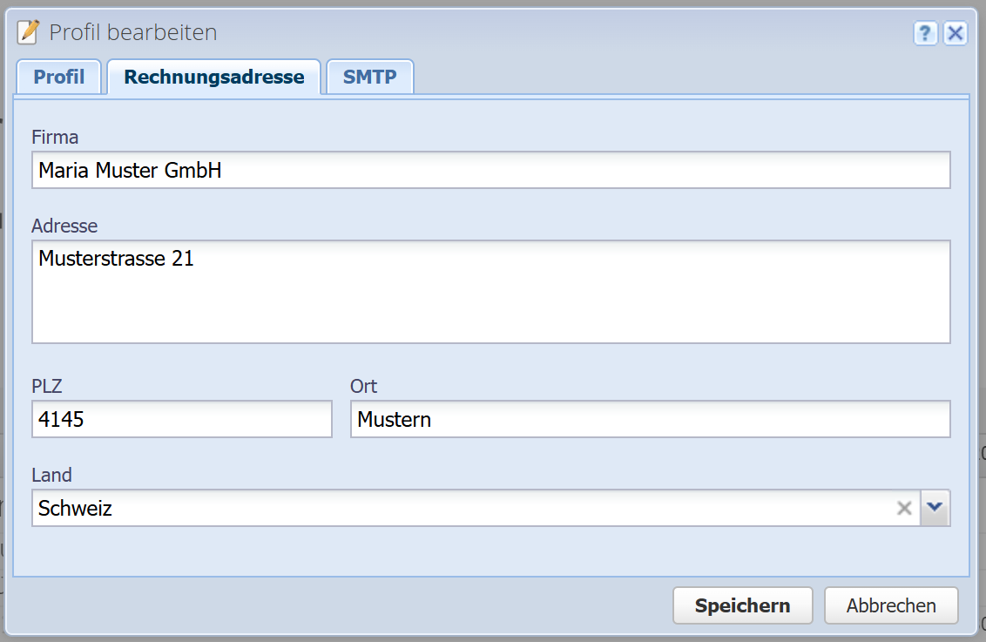Click inside the Adresse text area
The image size is (986, 642).
490,292
